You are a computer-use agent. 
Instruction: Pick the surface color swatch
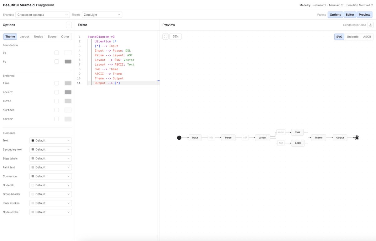[x=68, y=110]
